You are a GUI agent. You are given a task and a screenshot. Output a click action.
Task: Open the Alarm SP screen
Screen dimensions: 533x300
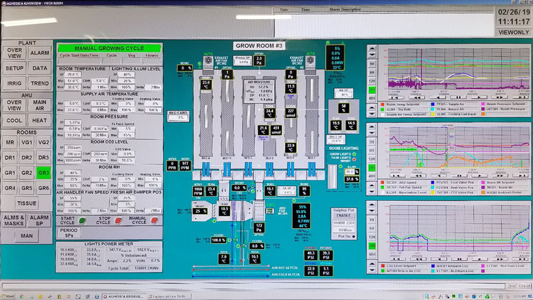tap(40, 221)
